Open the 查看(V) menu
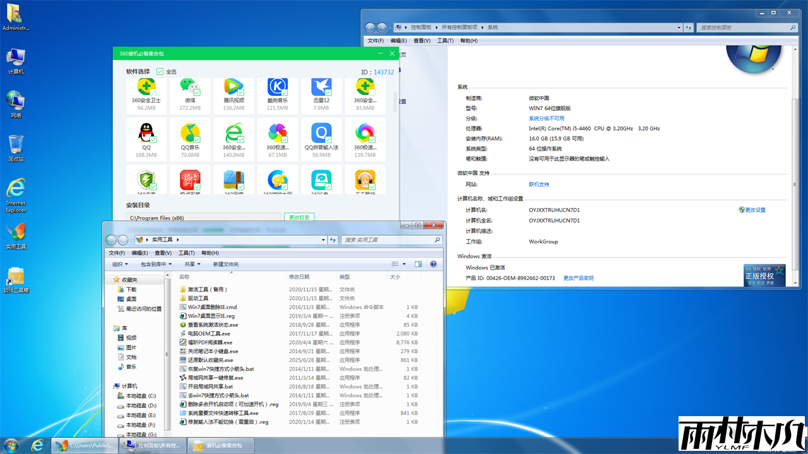 coord(162,253)
